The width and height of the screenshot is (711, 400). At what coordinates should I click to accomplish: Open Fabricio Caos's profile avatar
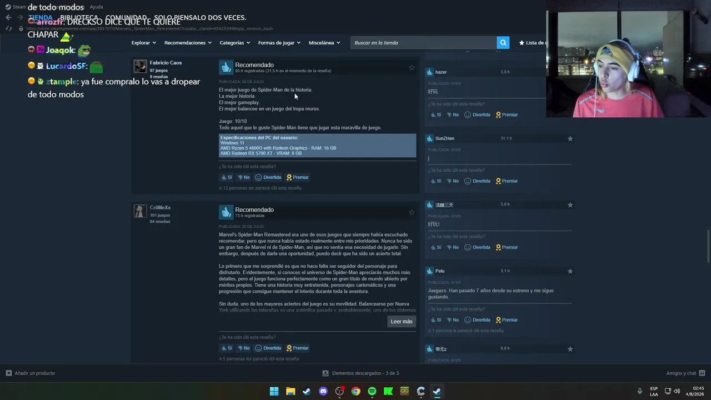pyautogui.click(x=140, y=66)
